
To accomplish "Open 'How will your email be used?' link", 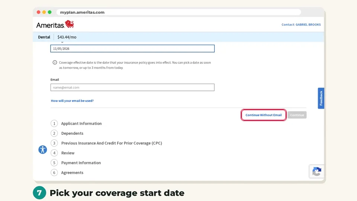I will pos(72,101).
